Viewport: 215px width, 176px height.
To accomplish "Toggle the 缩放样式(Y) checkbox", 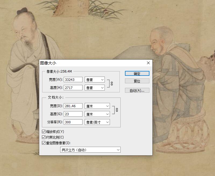I will click(x=44, y=132).
